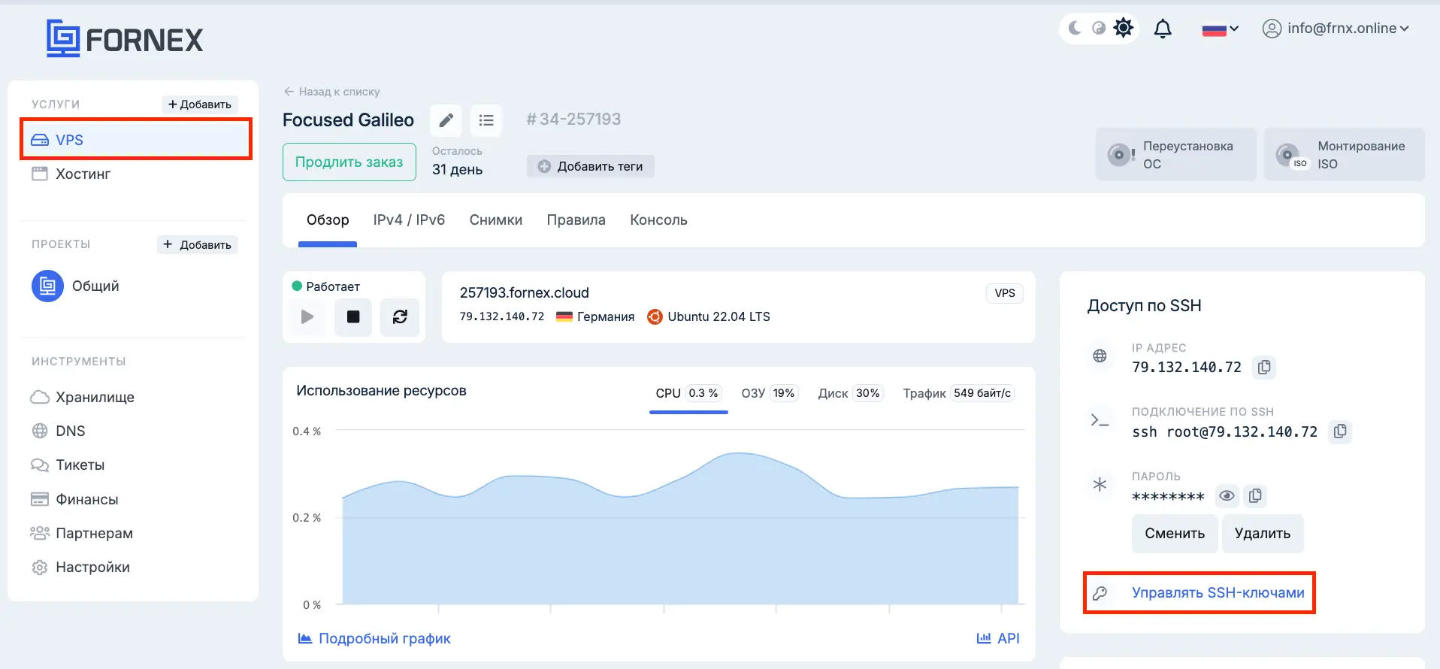Click Добавить теги

click(591, 166)
